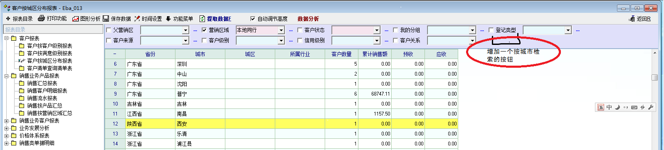Click the 打印功能 printer icon
The width and height of the screenshot is (664, 150).
pos(41,18)
